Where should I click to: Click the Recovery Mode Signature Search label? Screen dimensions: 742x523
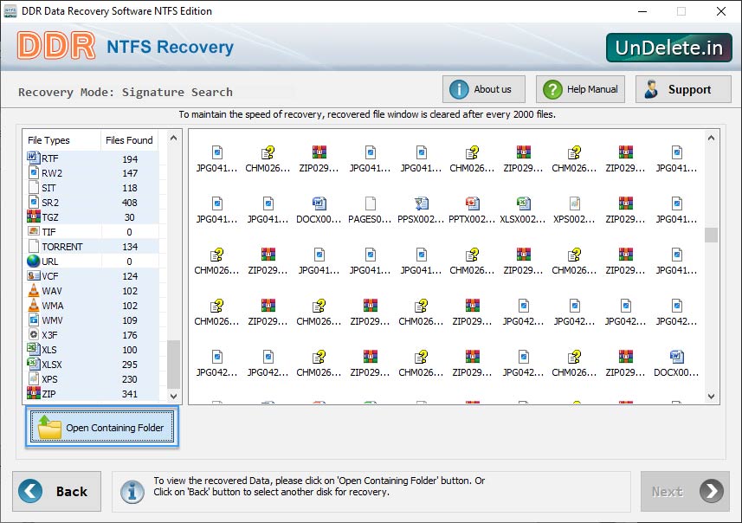click(126, 92)
